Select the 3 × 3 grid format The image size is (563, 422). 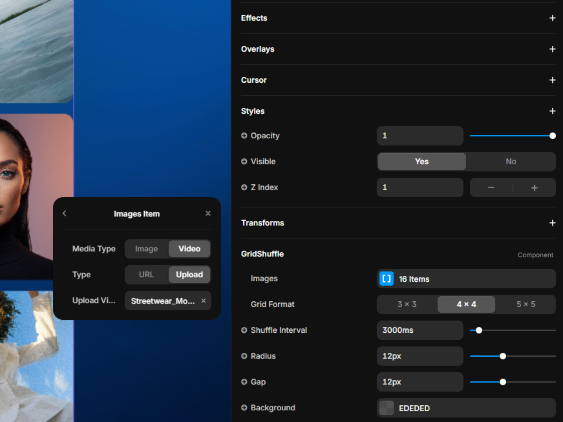(x=407, y=304)
